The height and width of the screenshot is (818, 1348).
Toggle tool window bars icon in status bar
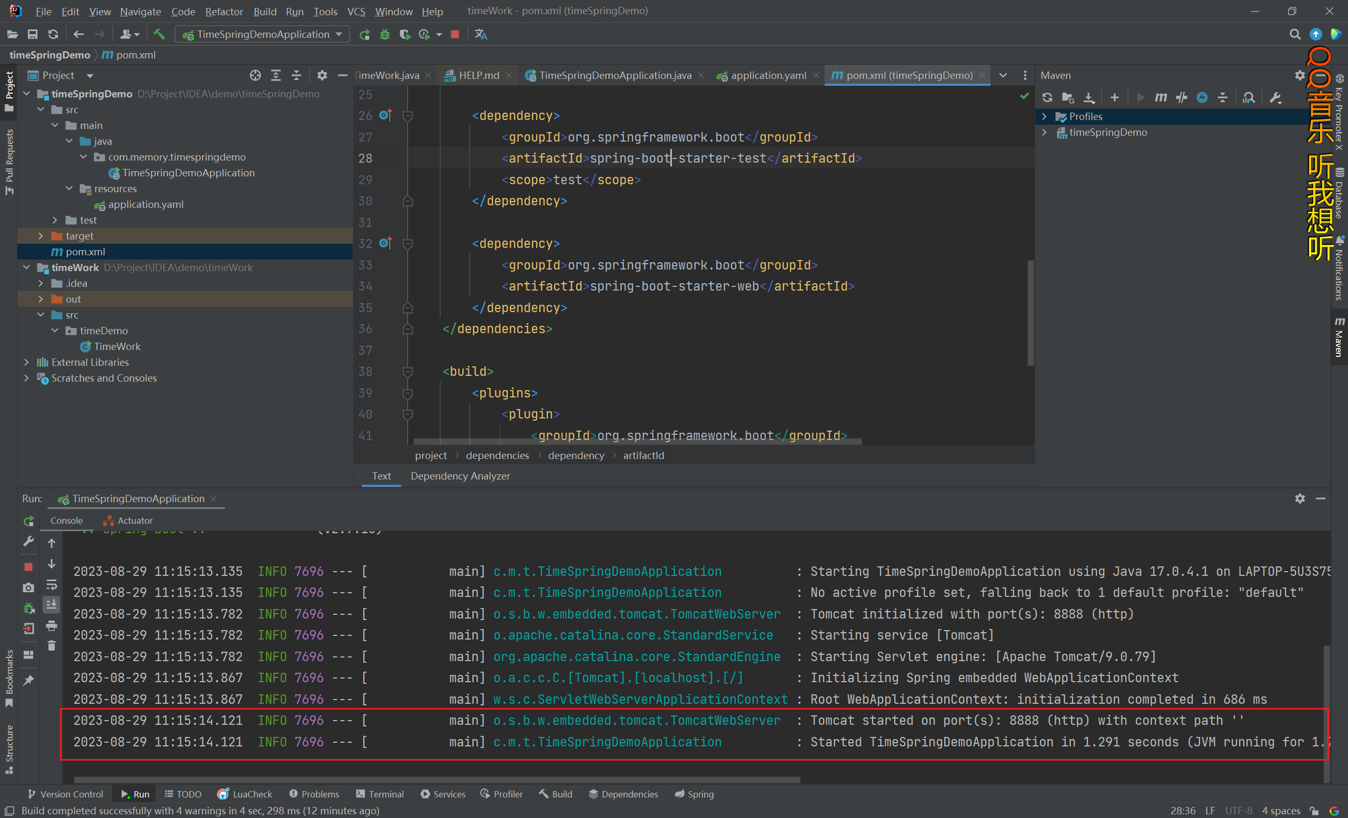[9, 810]
